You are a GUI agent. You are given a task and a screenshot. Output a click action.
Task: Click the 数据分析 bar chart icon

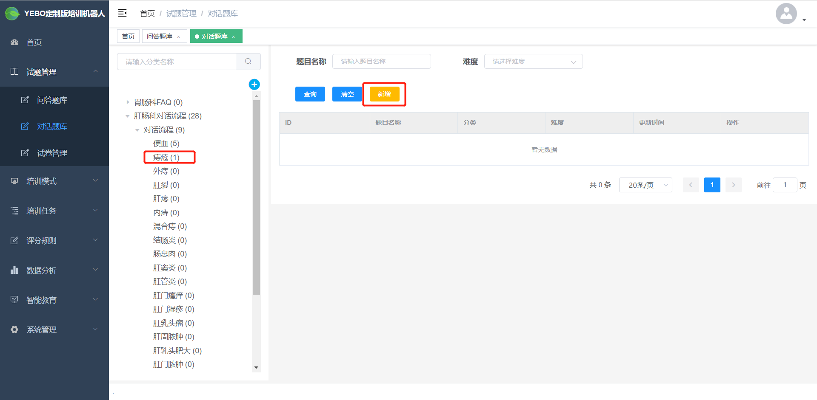[14, 270]
